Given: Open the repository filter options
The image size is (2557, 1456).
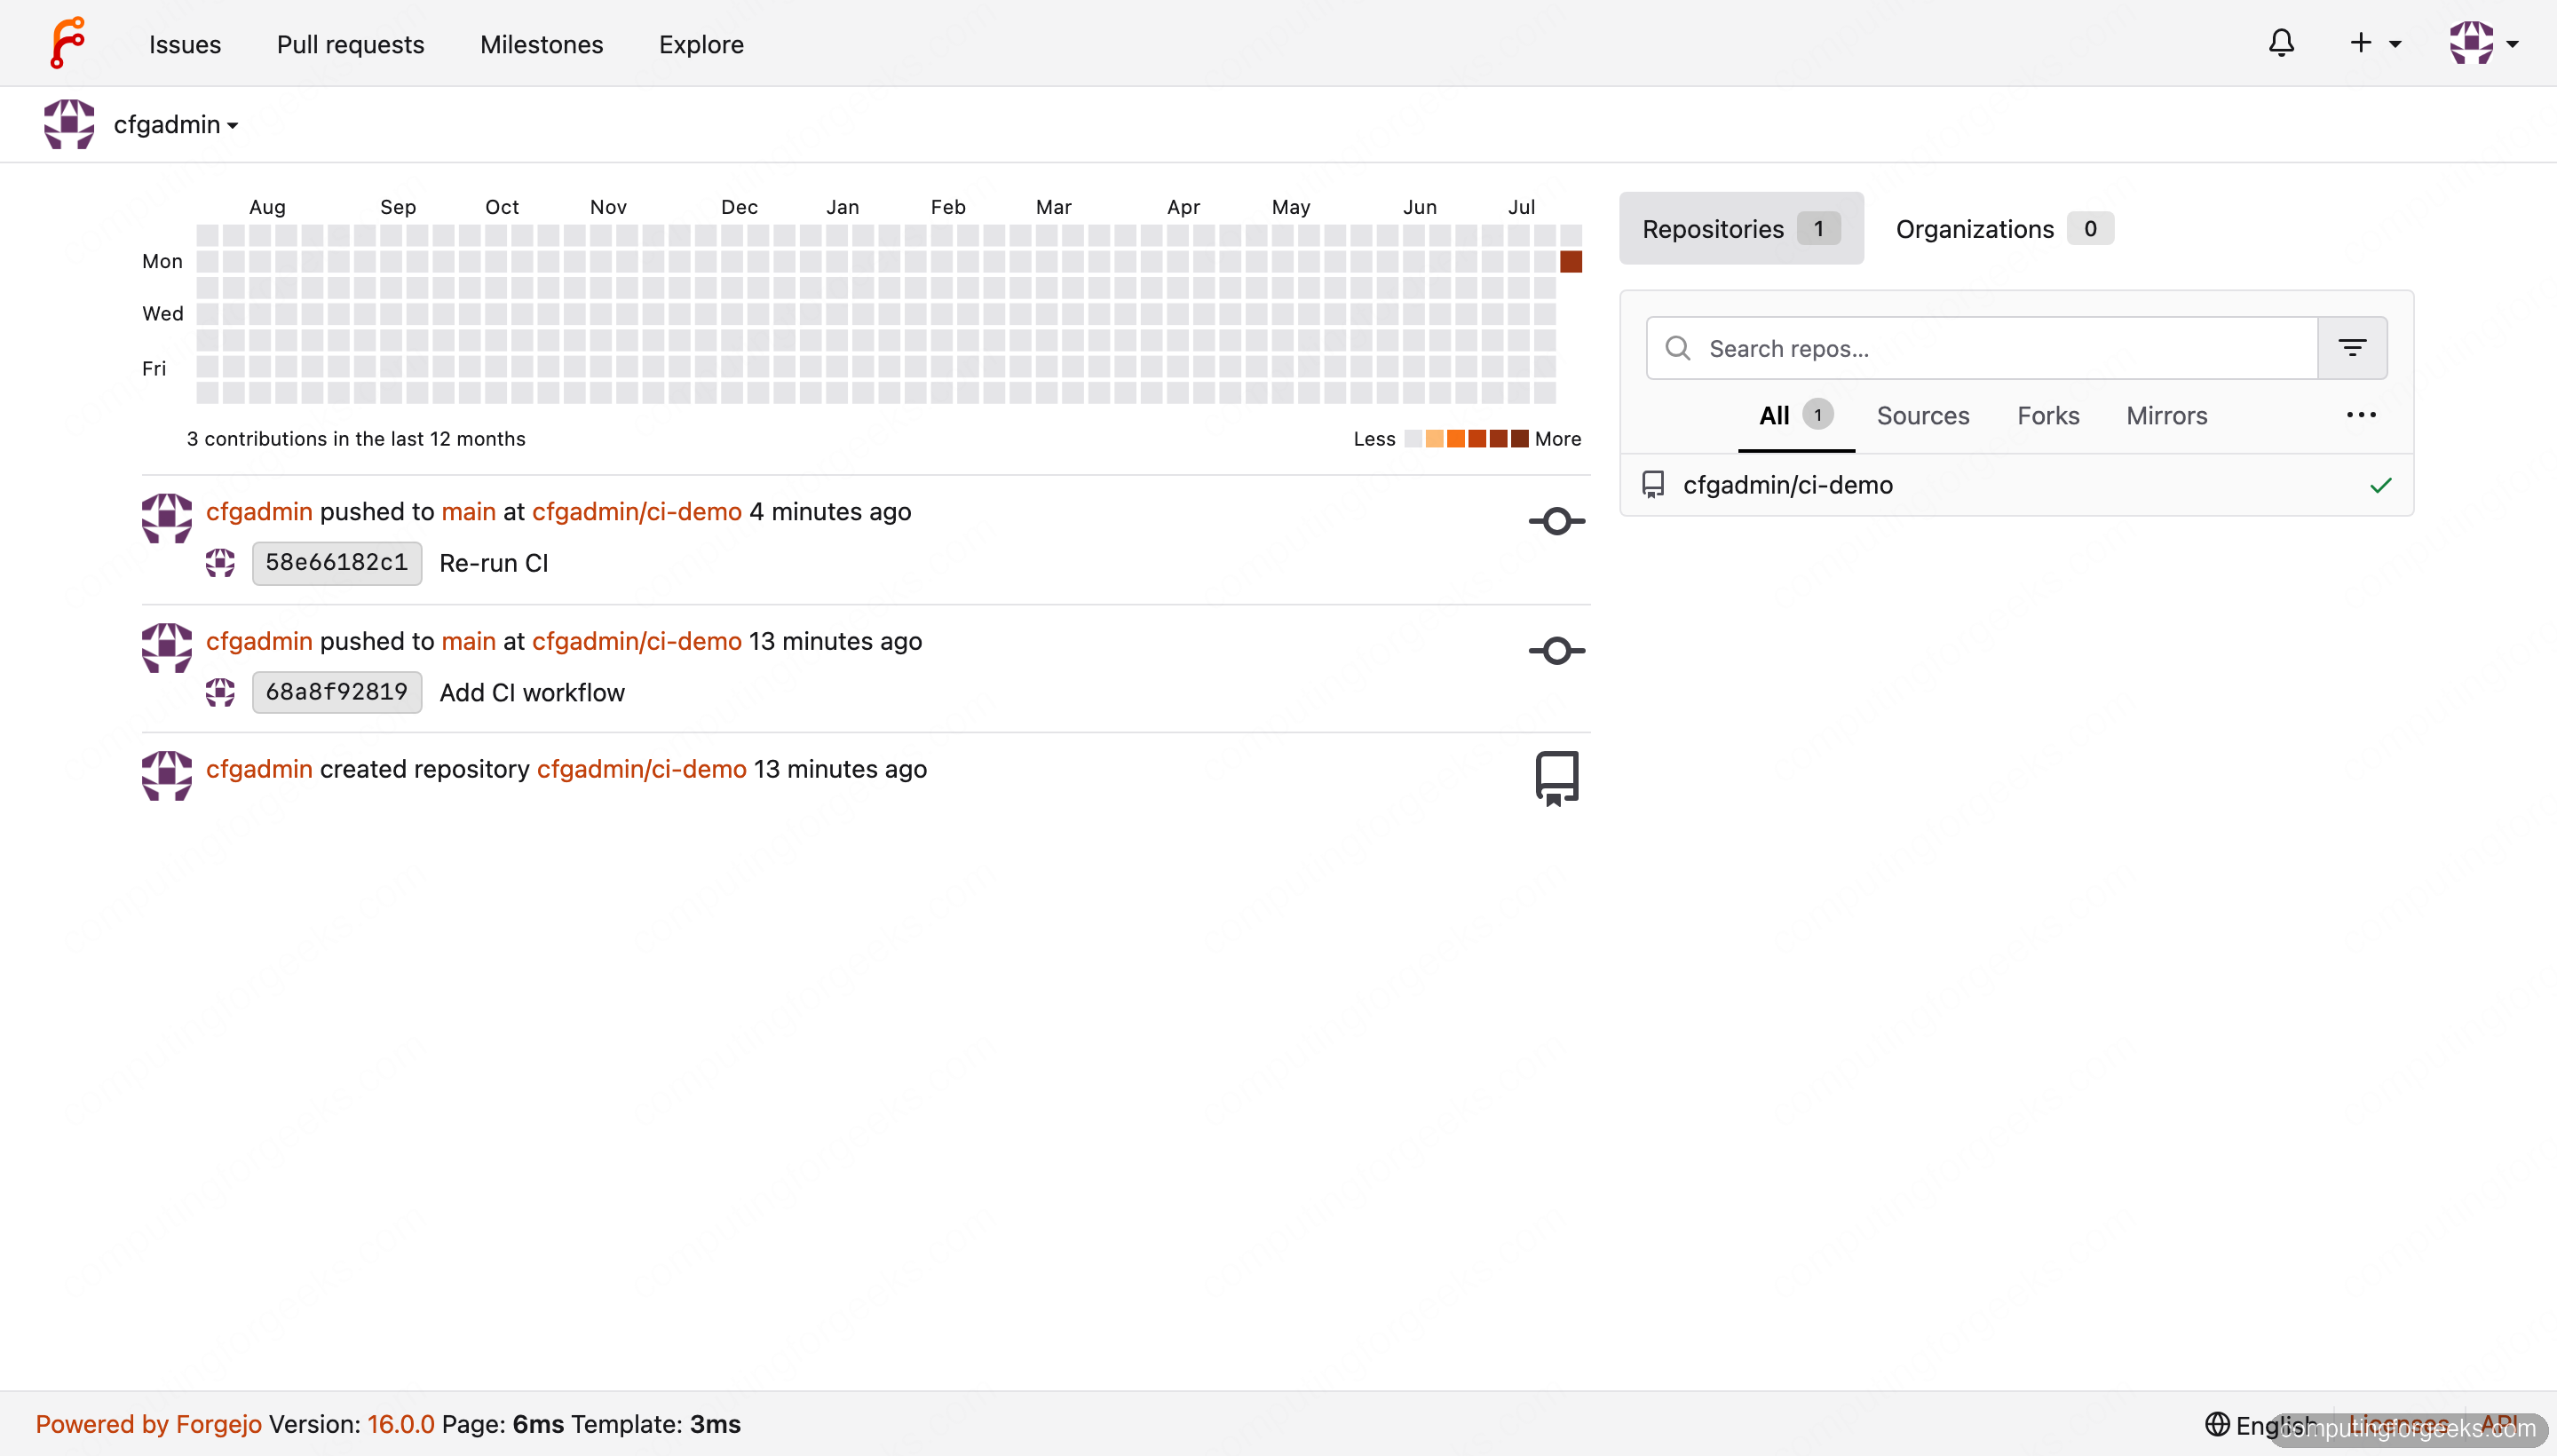Looking at the screenshot, I should pyautogui.click(x=2352, y=348).
